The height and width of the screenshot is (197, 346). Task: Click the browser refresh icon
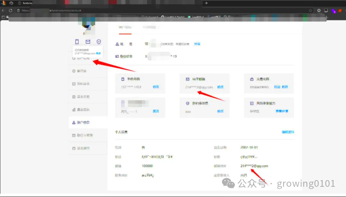[11, 10]
